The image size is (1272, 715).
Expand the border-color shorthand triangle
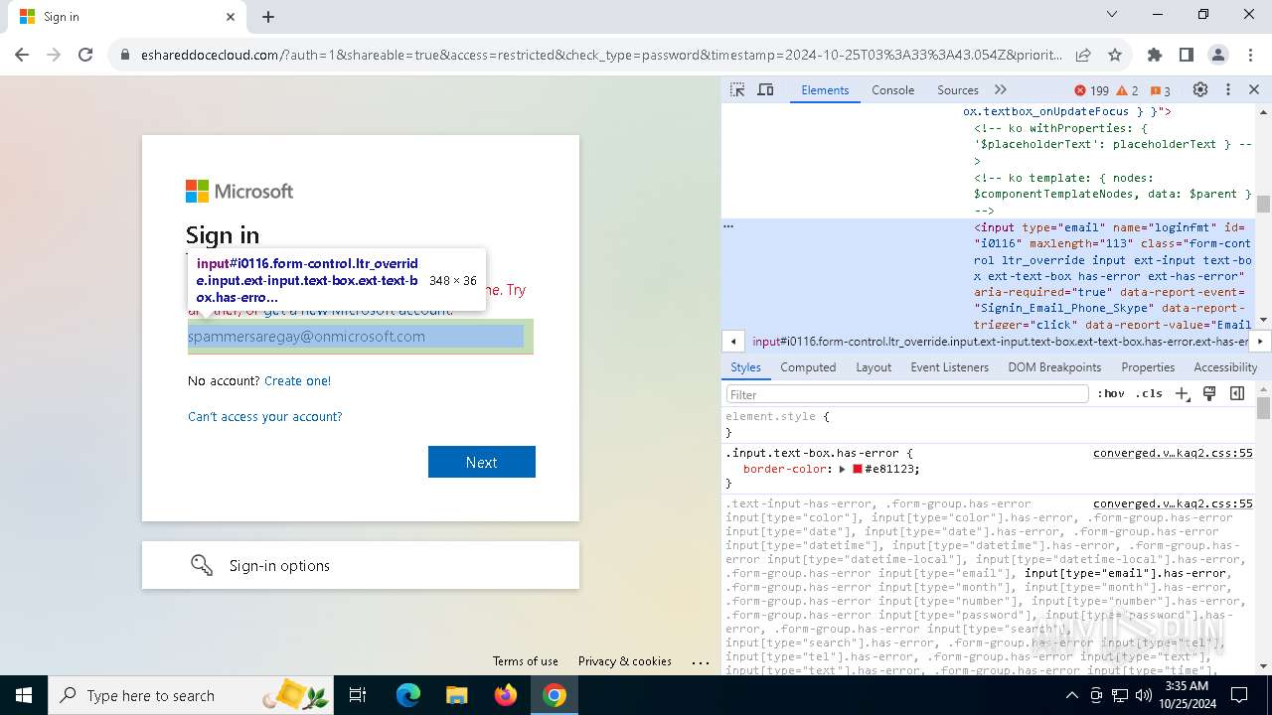843,469
